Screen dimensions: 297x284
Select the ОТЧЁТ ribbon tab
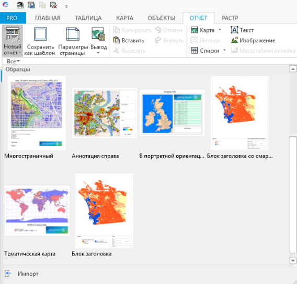(x=199, y=18)
